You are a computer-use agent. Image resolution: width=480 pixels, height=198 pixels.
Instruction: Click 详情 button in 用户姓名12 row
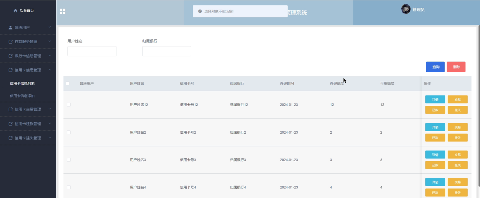click(x=435, y=99)
